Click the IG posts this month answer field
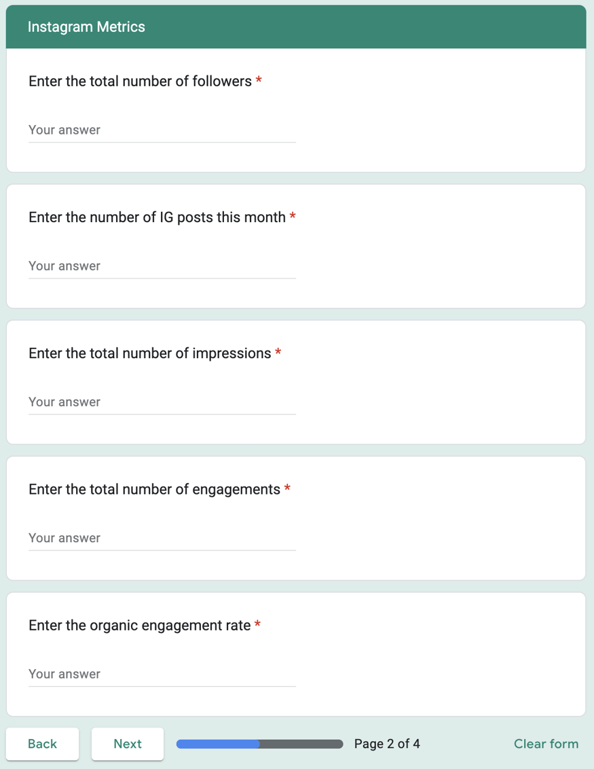594x769 pixels. (x=162, y=266)
